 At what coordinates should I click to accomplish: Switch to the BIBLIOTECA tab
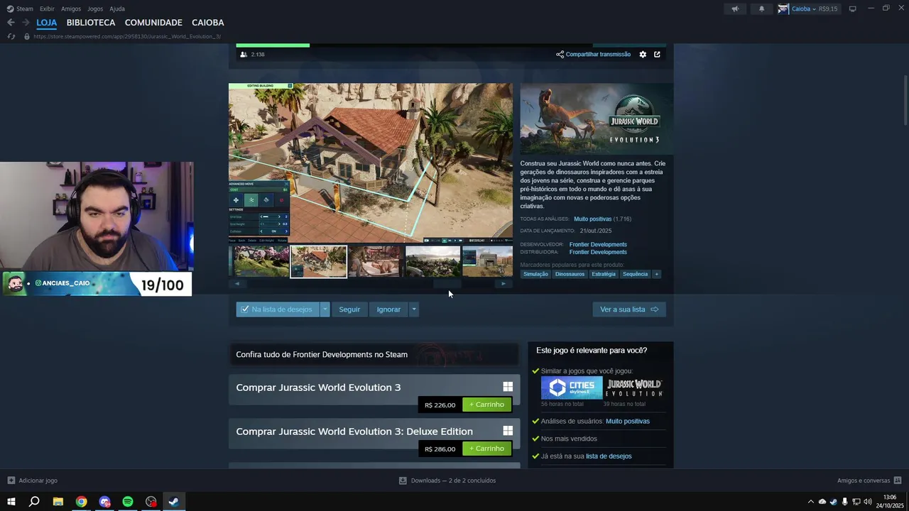coord(91,23)
